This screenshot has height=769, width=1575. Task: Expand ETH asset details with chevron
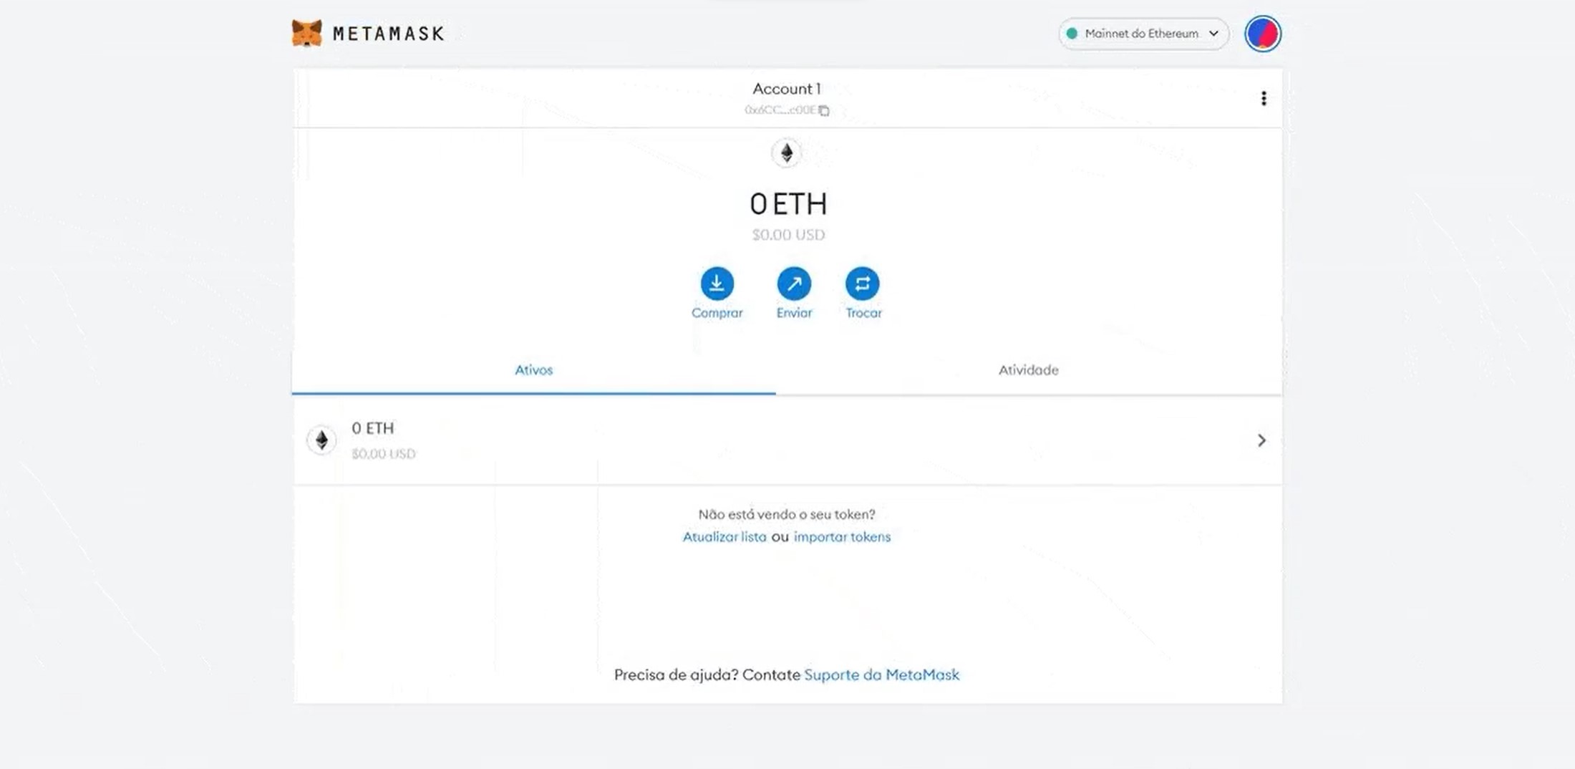point(1261,440)
